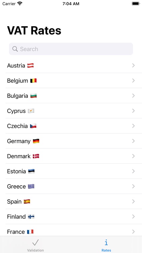Tap the Validation checkmark icon
142x253 pixels.
click(35, 243)
